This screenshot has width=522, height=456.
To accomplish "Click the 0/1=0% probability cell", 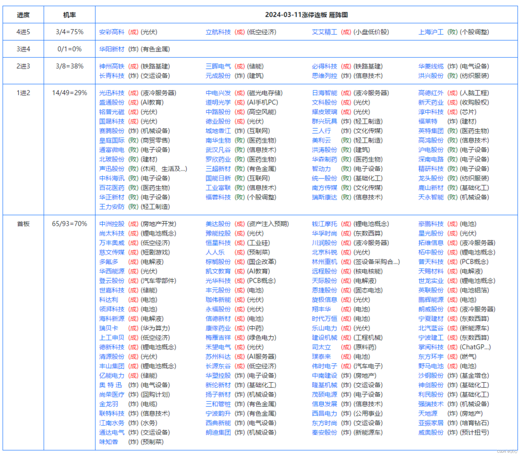I will (x=69, y=49).
